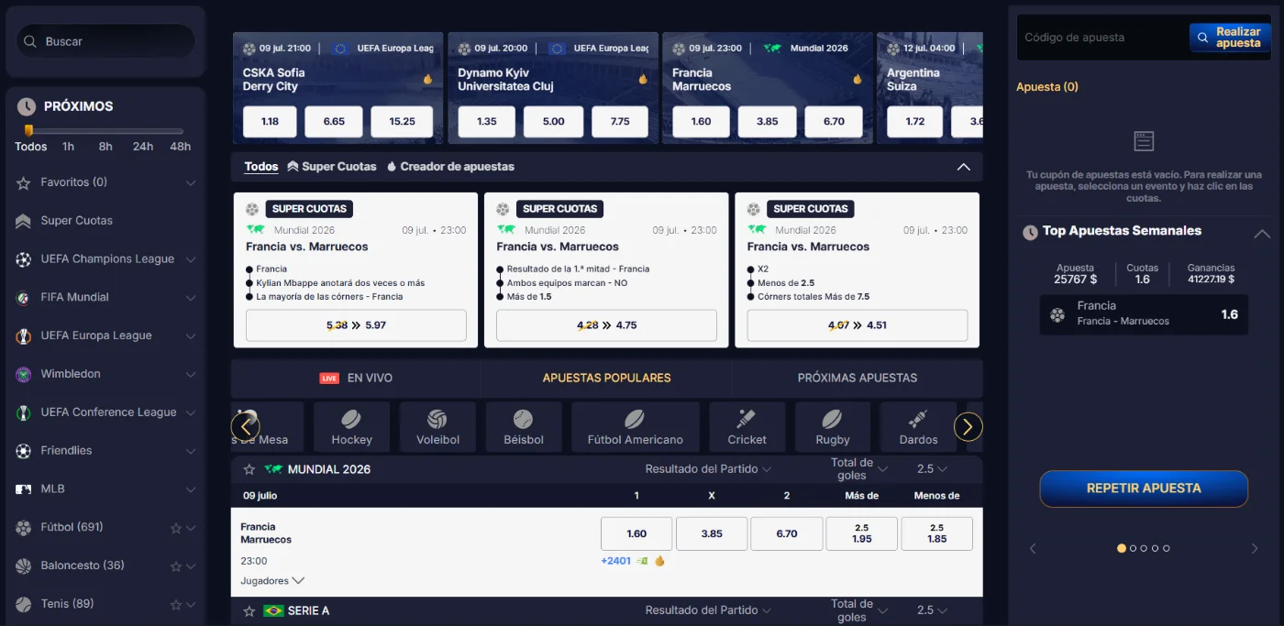Screen dimensions: 1284x626
Task: Click the Friendlies soccer ball icon
Action: pos(23,451)
